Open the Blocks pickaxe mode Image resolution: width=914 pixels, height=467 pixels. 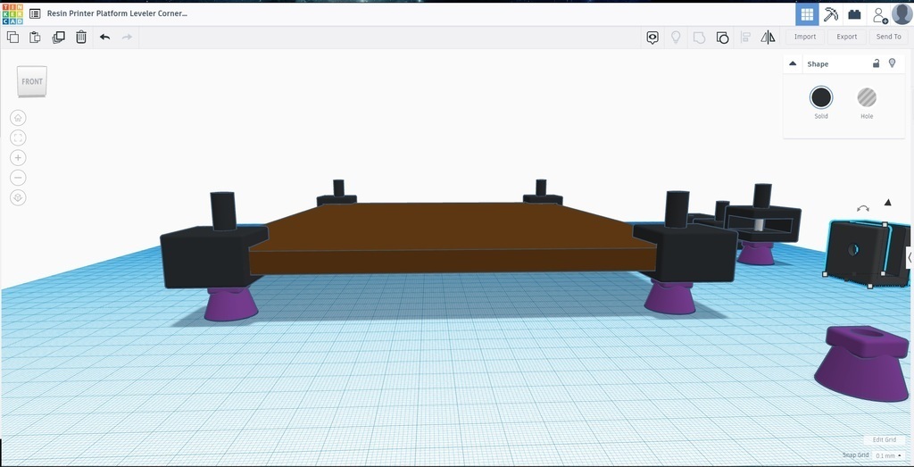coord(831,14)
